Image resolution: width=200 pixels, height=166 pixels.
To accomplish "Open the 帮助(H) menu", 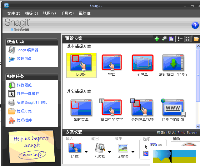I will 85,13.
